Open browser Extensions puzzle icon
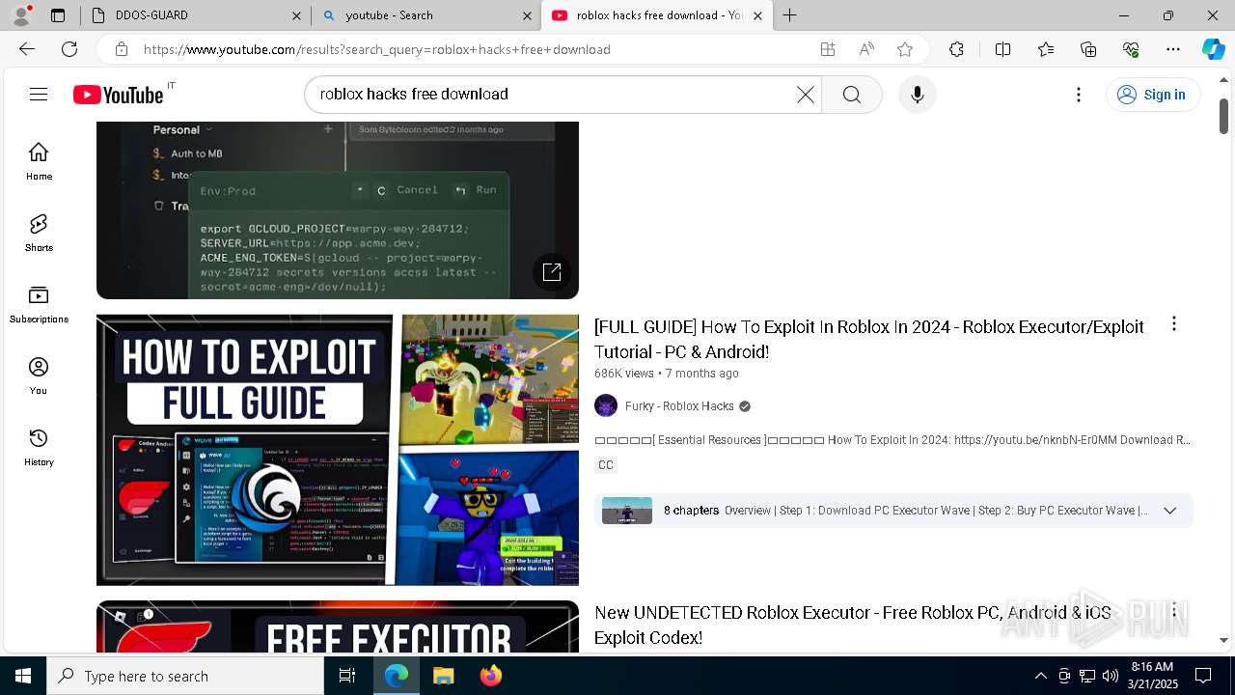1235x695 pixels. (956, 49)
